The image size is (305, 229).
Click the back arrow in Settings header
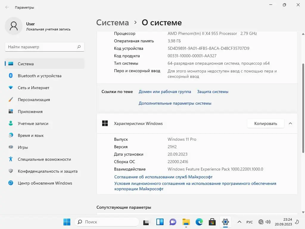click(x=7, y=7)
